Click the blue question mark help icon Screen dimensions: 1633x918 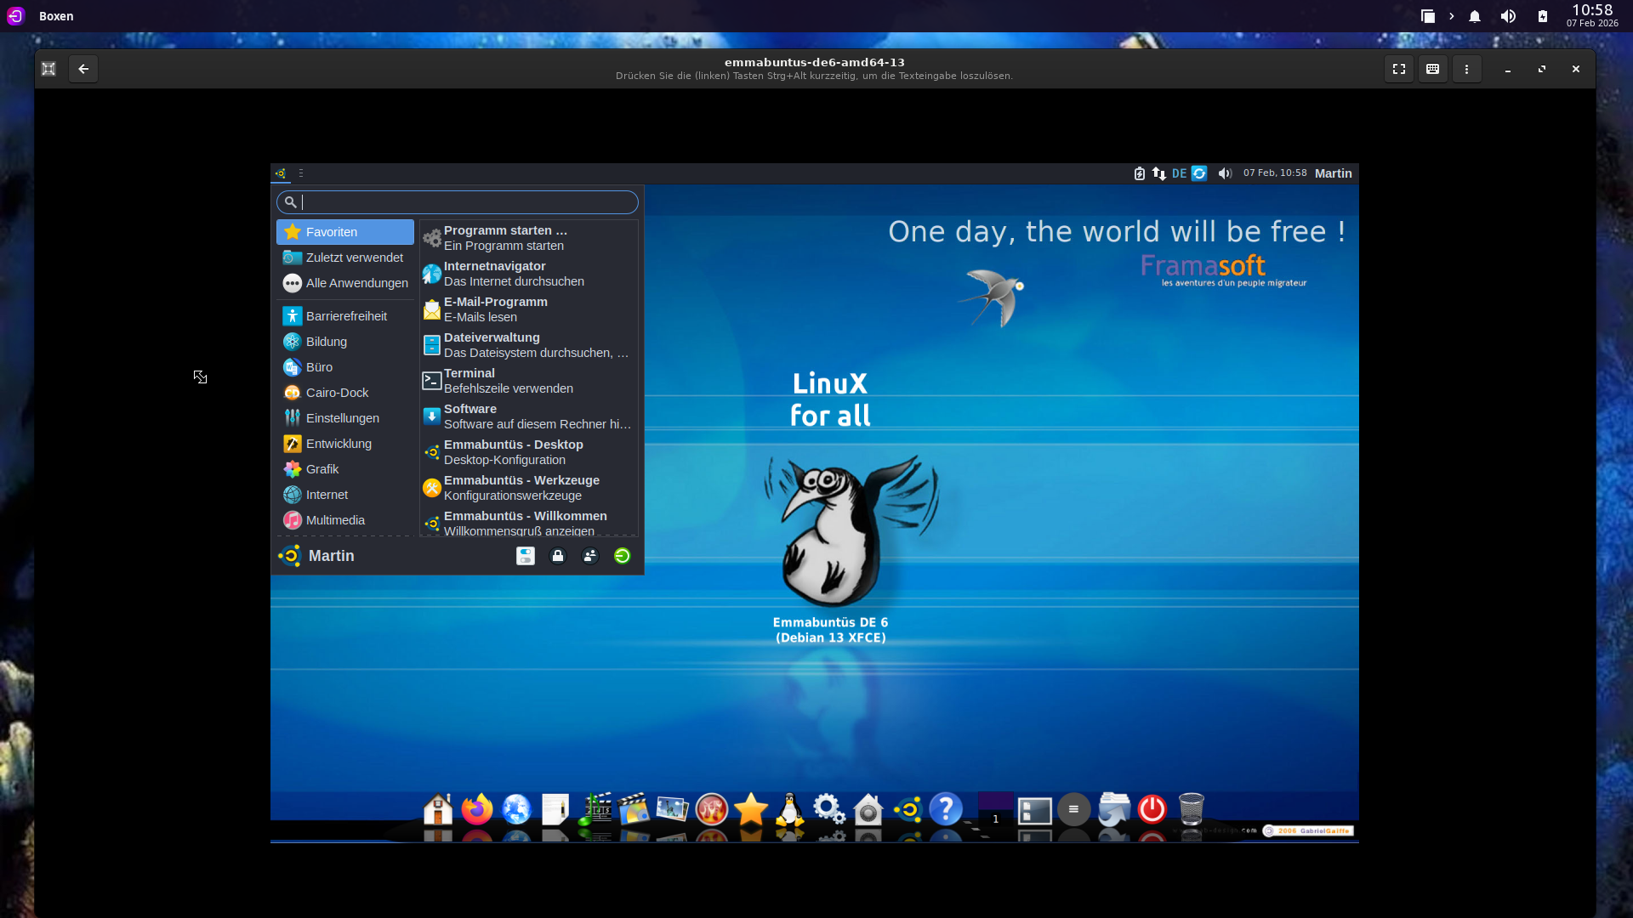click(x=945, y=809)
